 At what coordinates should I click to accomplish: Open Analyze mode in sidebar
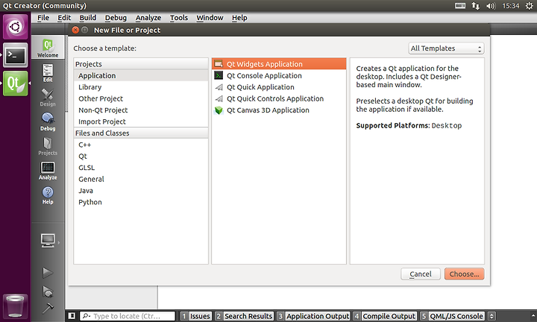(x=48, y=171)
